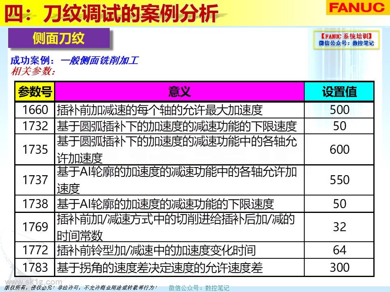Select the text 相关参数：
This screenshot has height=292, width=390.
(33, 71)
